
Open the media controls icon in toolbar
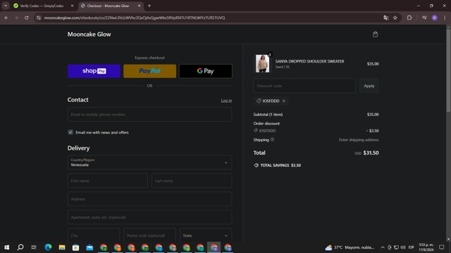coord(424,18)
